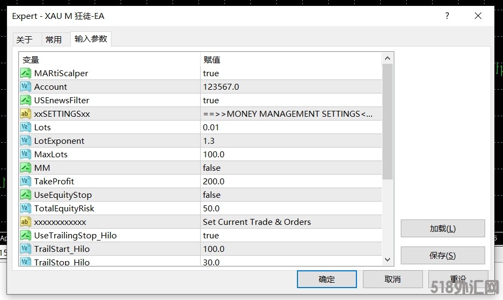Click the boolean icon beside MARtiScalper
Screen dimensions: 503x300
point(25,73)
